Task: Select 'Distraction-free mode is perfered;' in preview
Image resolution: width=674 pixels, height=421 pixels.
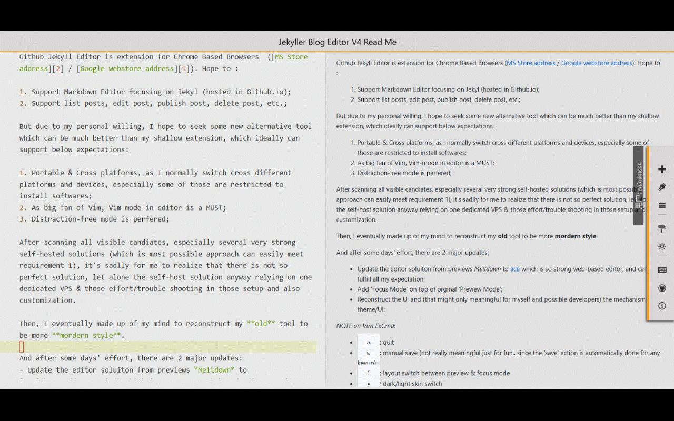Action: (404, 173)
